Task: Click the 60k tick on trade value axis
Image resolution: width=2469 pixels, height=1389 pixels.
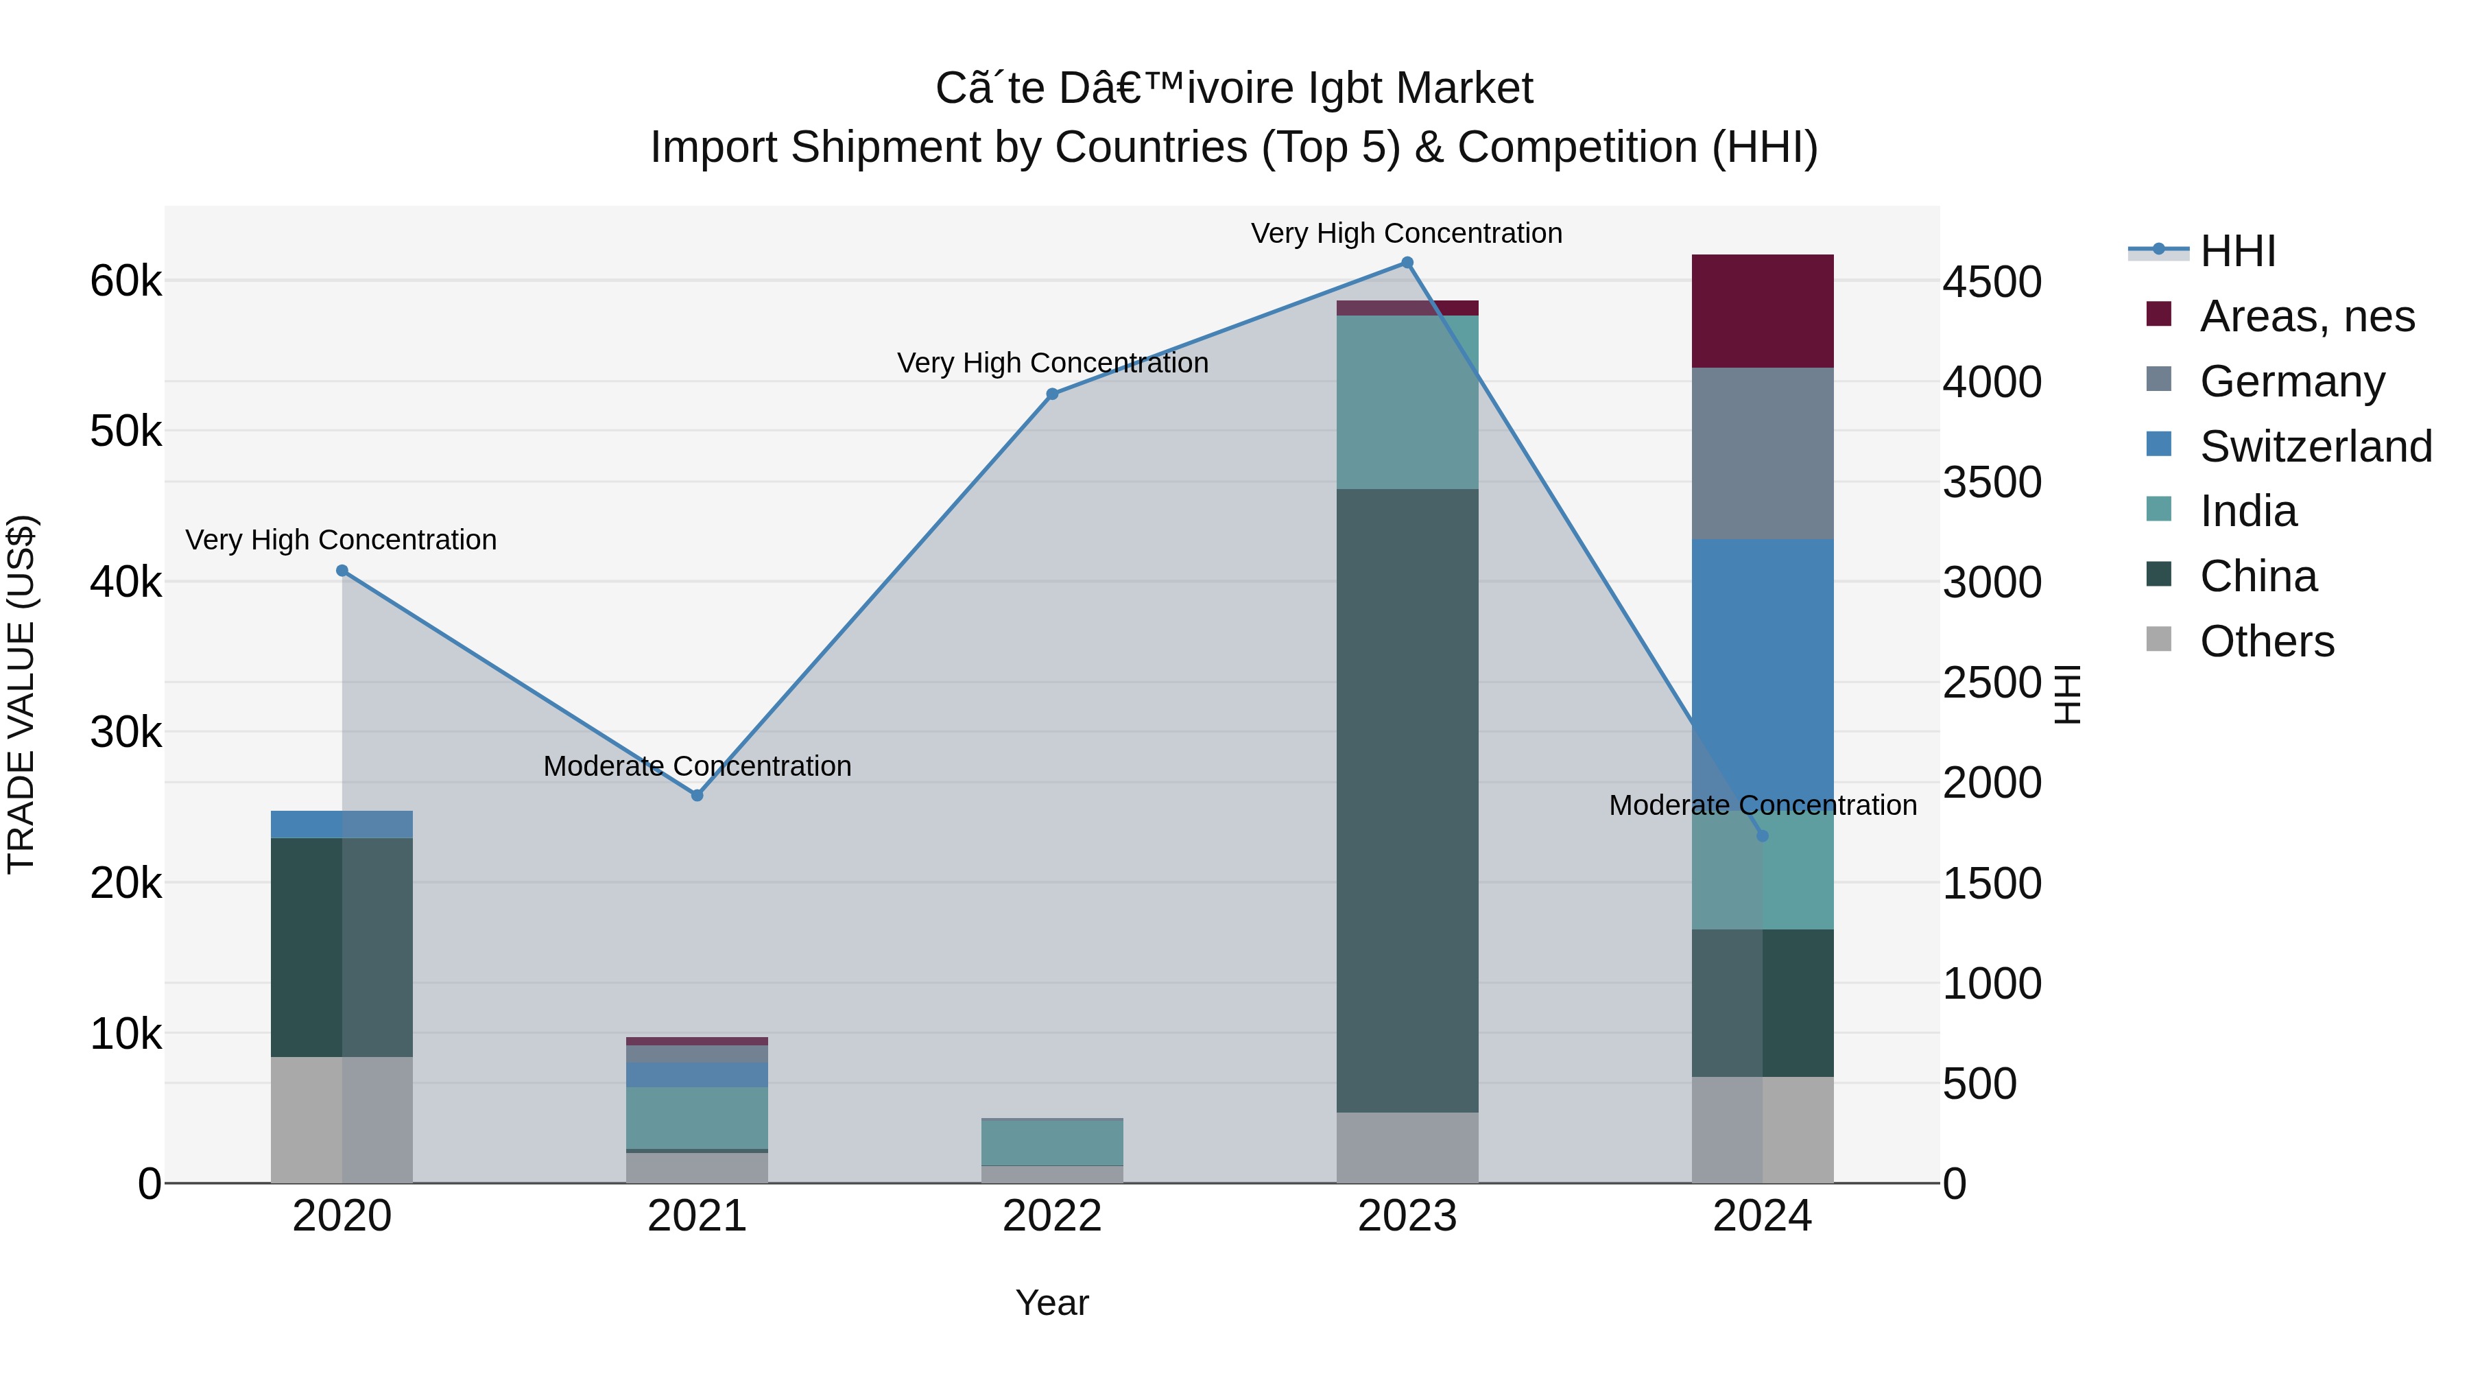Action: point(126,281)
